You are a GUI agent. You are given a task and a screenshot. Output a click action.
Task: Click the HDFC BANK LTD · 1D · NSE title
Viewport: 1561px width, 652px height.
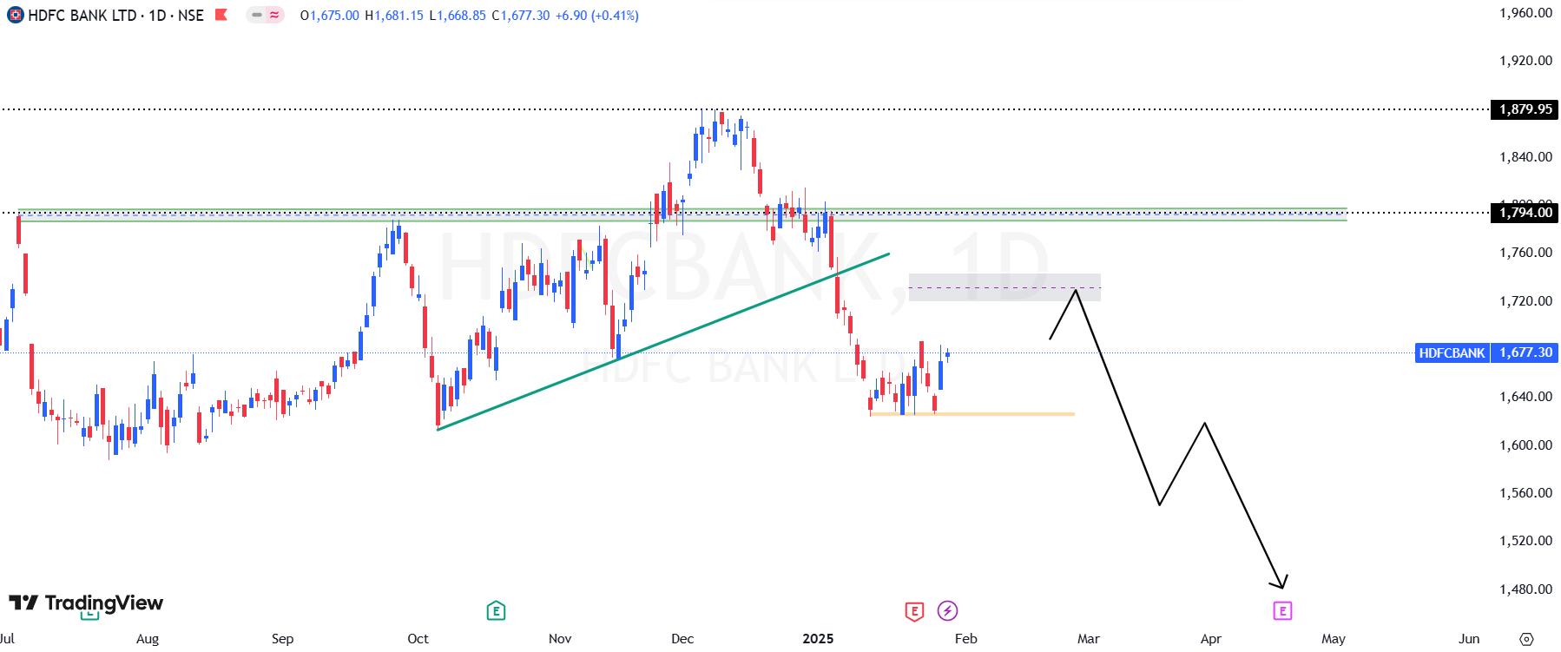tap(115, 15)
